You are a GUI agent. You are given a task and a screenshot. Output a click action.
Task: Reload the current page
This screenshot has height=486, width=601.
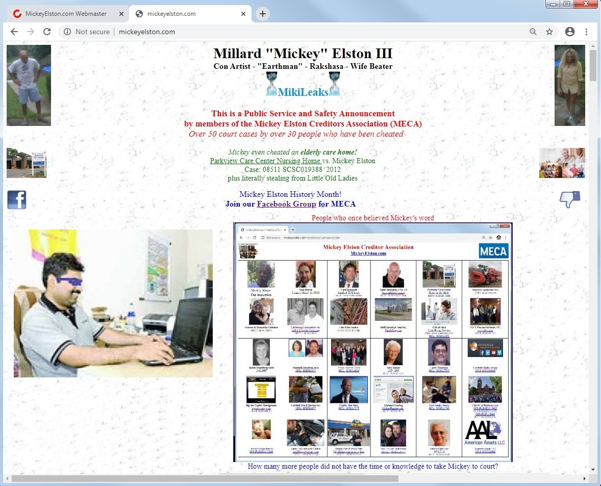pyautogui.click(x=47, y=32)
